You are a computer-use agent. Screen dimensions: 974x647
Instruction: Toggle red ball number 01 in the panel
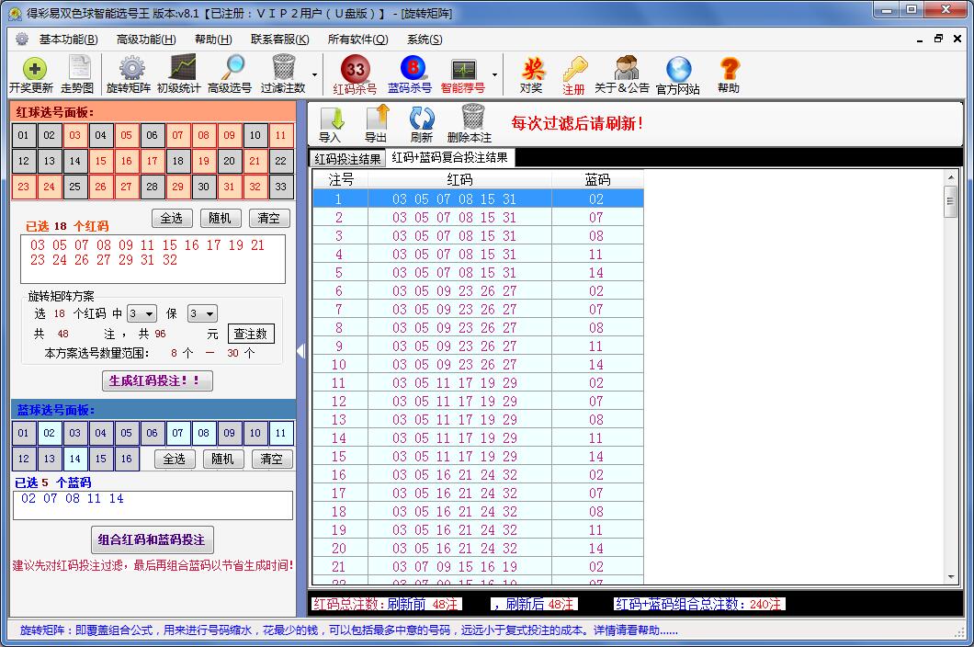click(x=21, y=135)
